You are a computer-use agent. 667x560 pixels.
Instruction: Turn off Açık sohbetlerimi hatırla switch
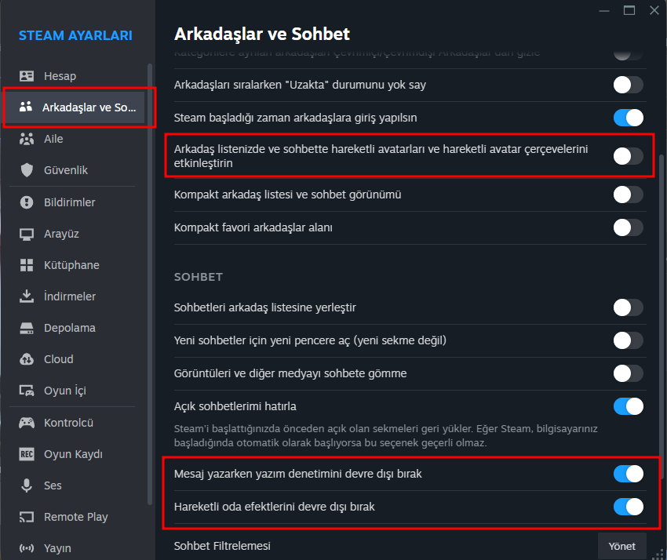point(628,406)
